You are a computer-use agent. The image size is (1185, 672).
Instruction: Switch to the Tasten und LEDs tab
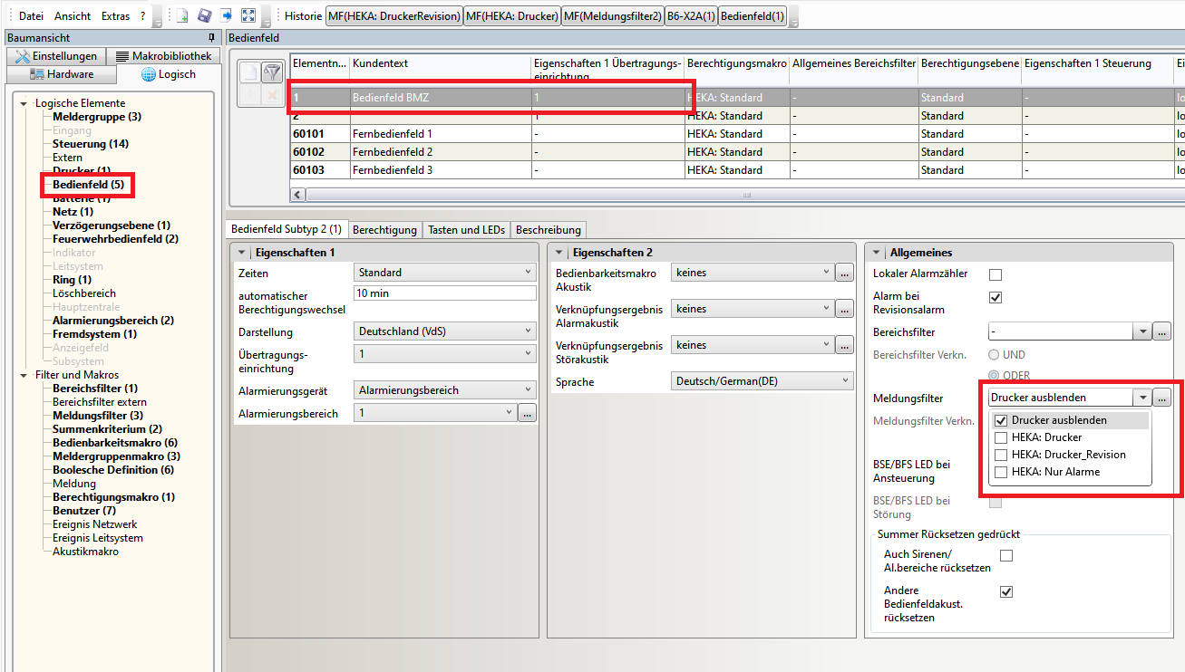pos(466,230)
